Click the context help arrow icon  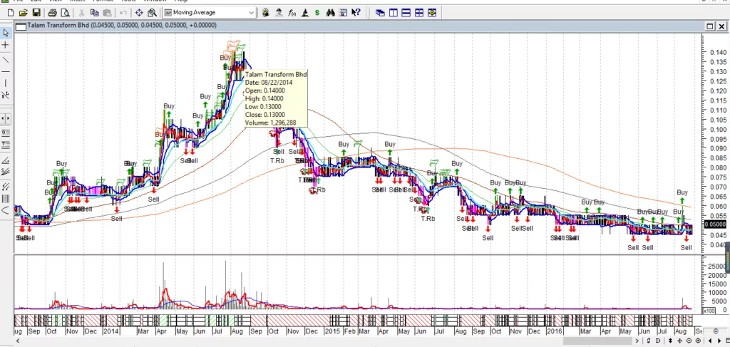click(x=356, y=13)
